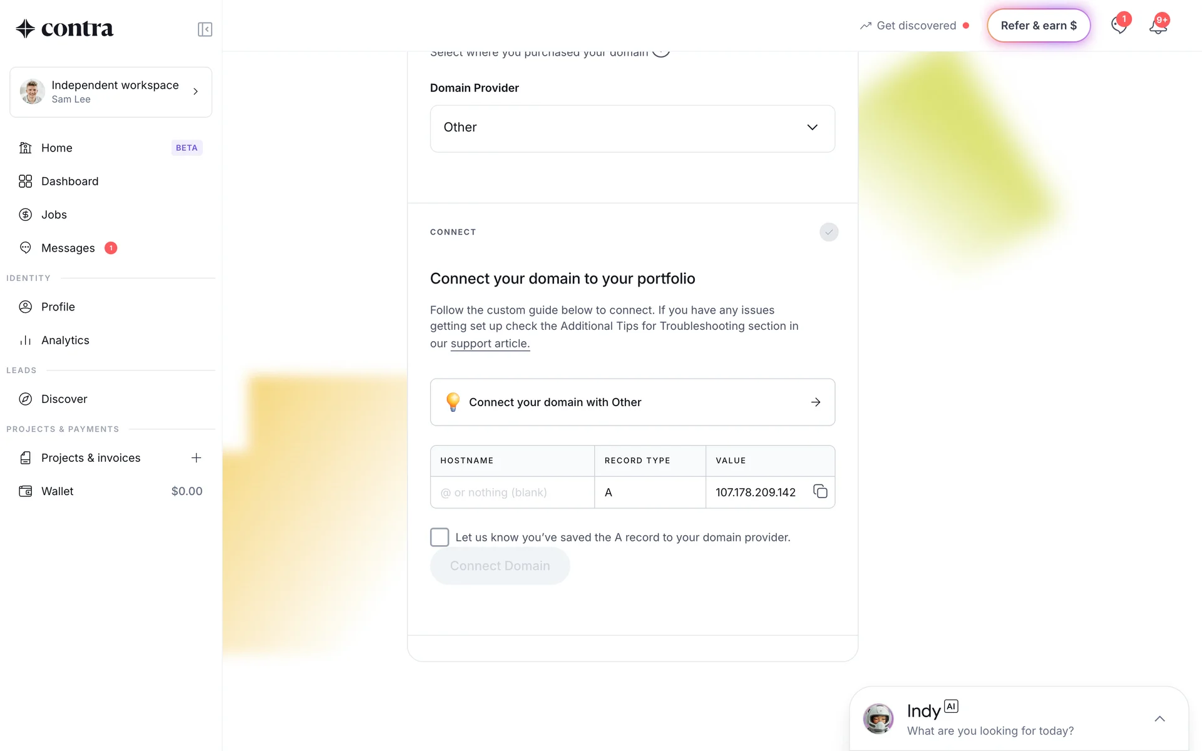Navigate to Discover page
1202x751 pixels.
click(x=64, y=399)
